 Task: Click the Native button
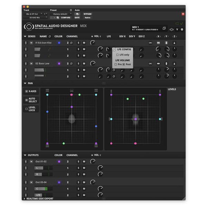click(87, 18)
